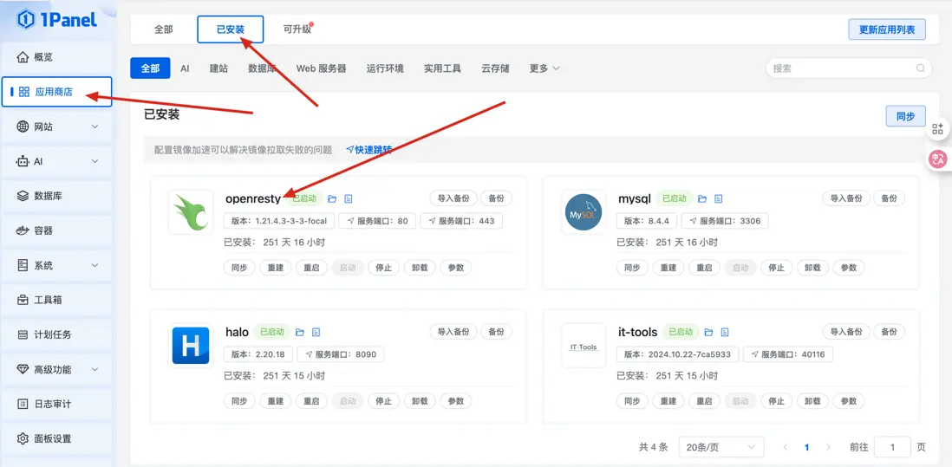Click 导入备份 for openresty

coord(453,198)
